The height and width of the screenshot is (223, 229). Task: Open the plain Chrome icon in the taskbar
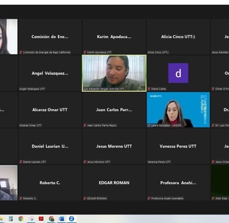point(21,219)
